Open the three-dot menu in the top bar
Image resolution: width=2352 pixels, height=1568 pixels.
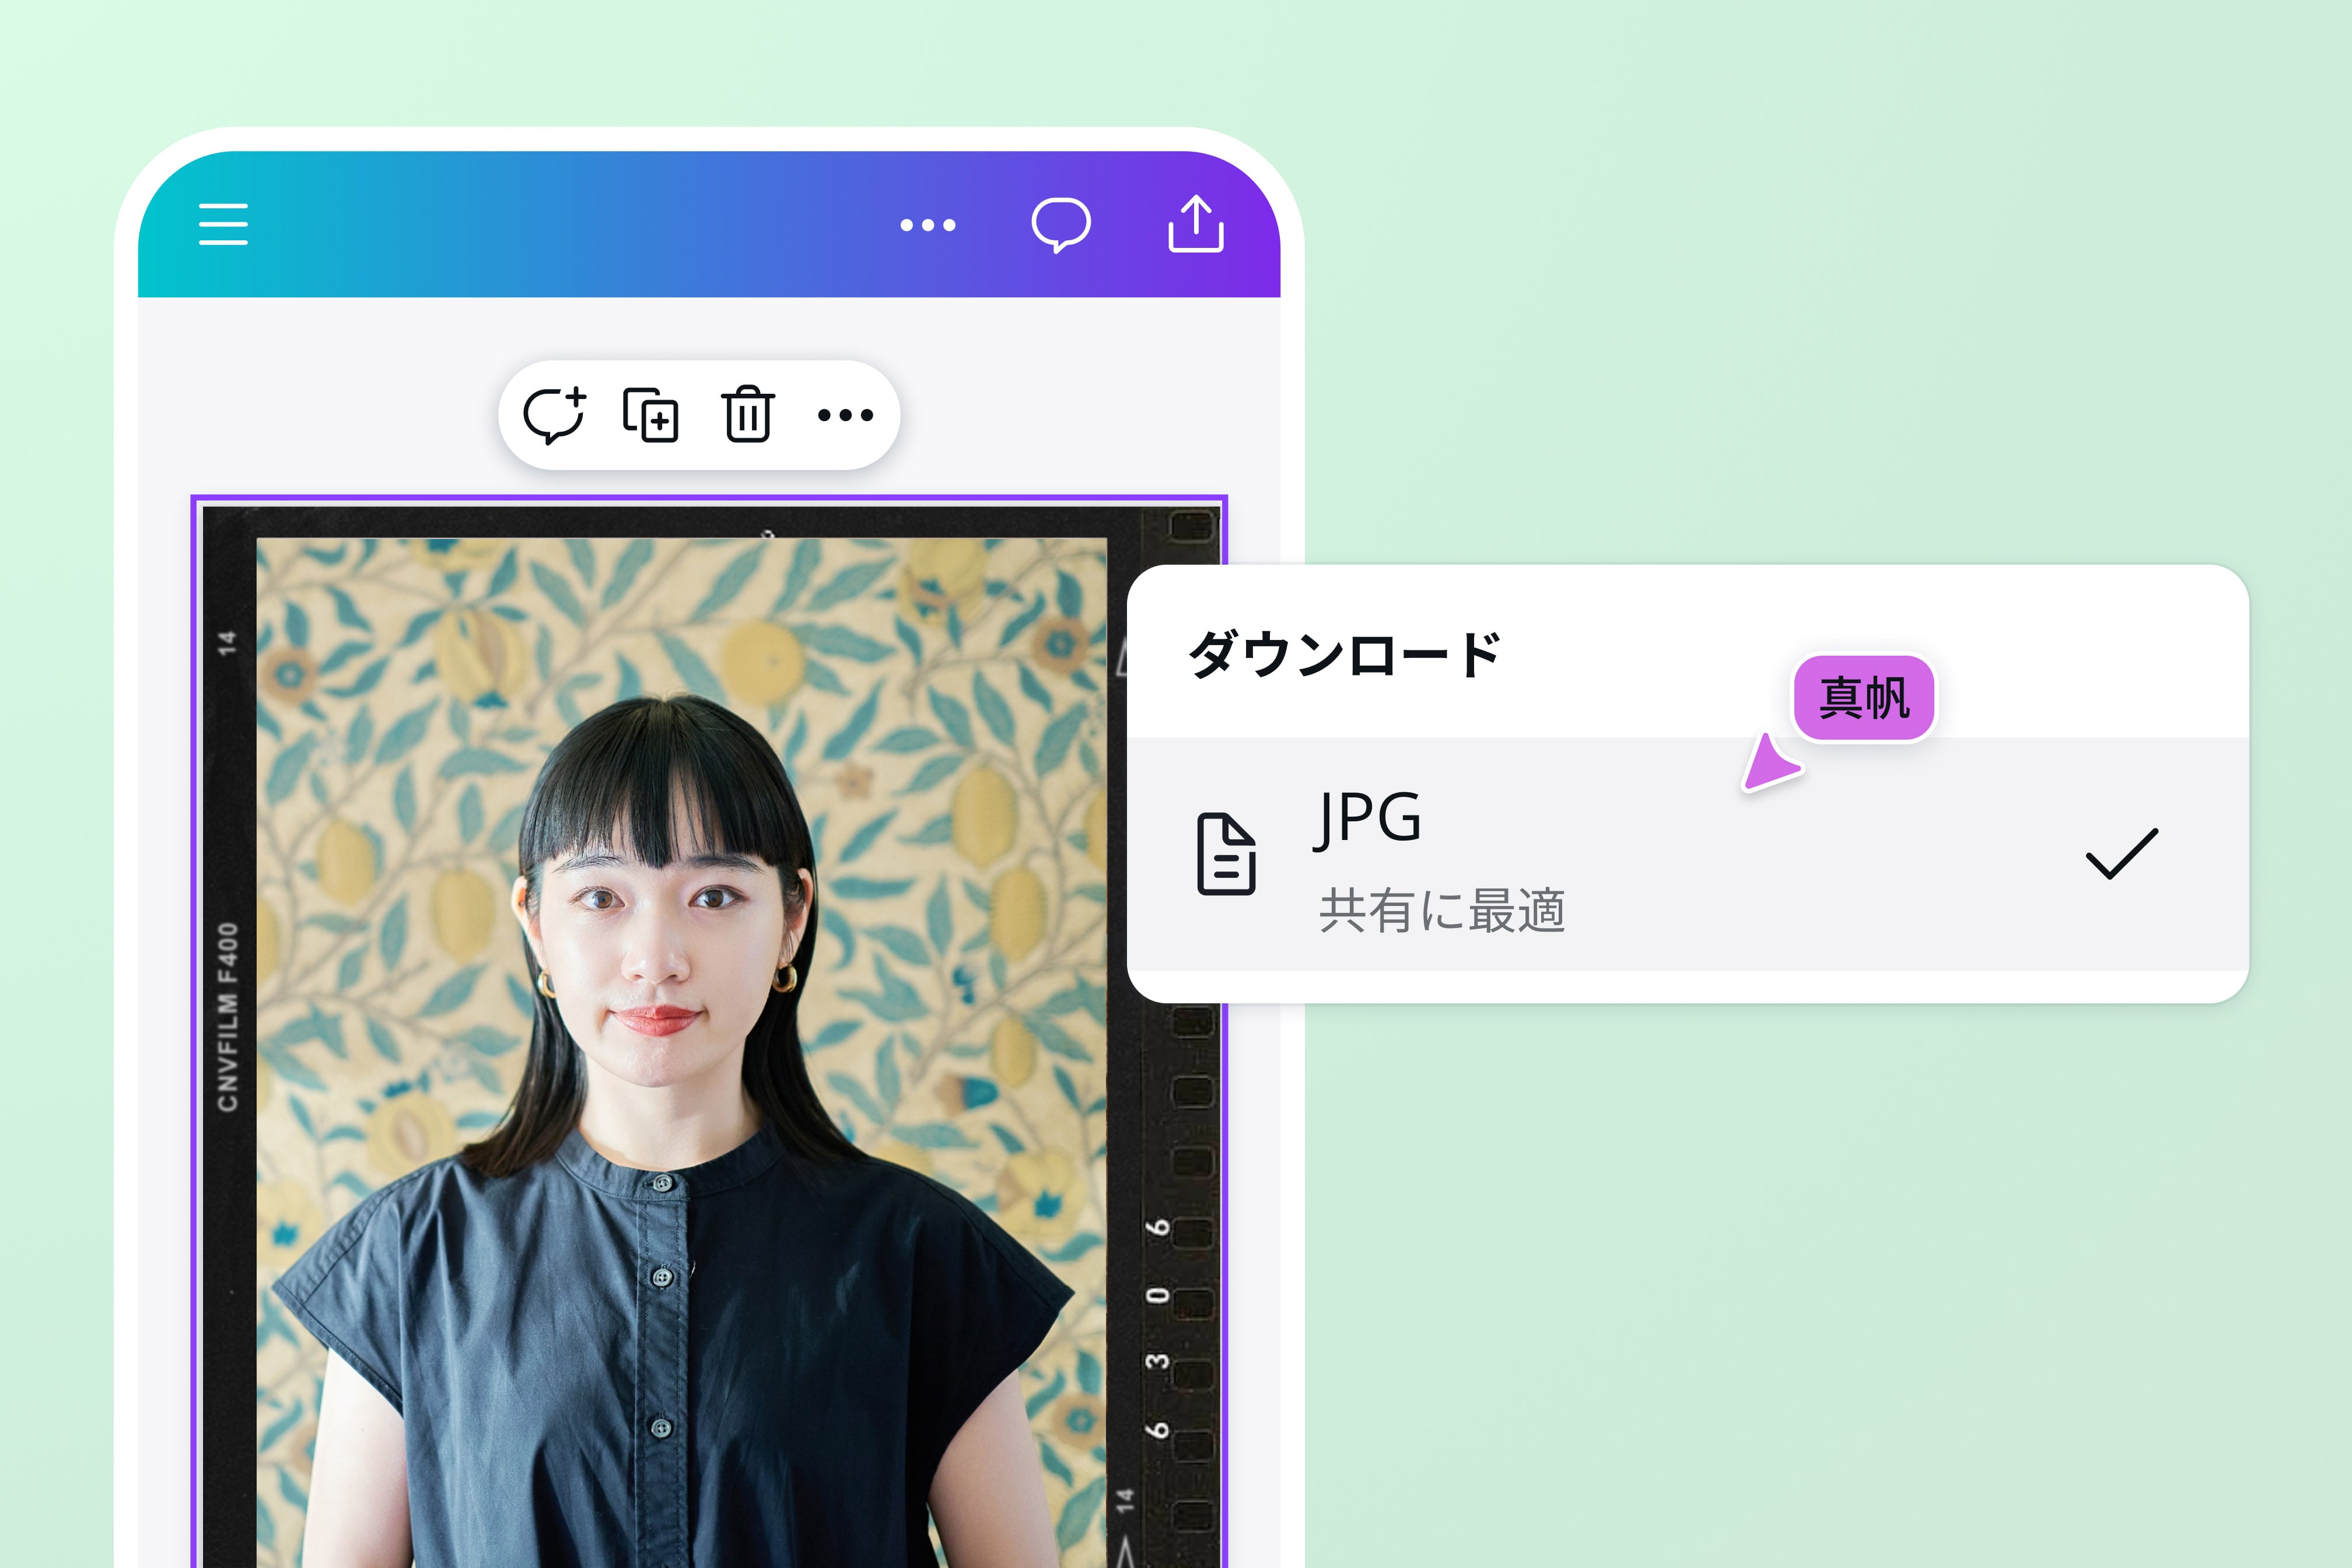(928, 226)
